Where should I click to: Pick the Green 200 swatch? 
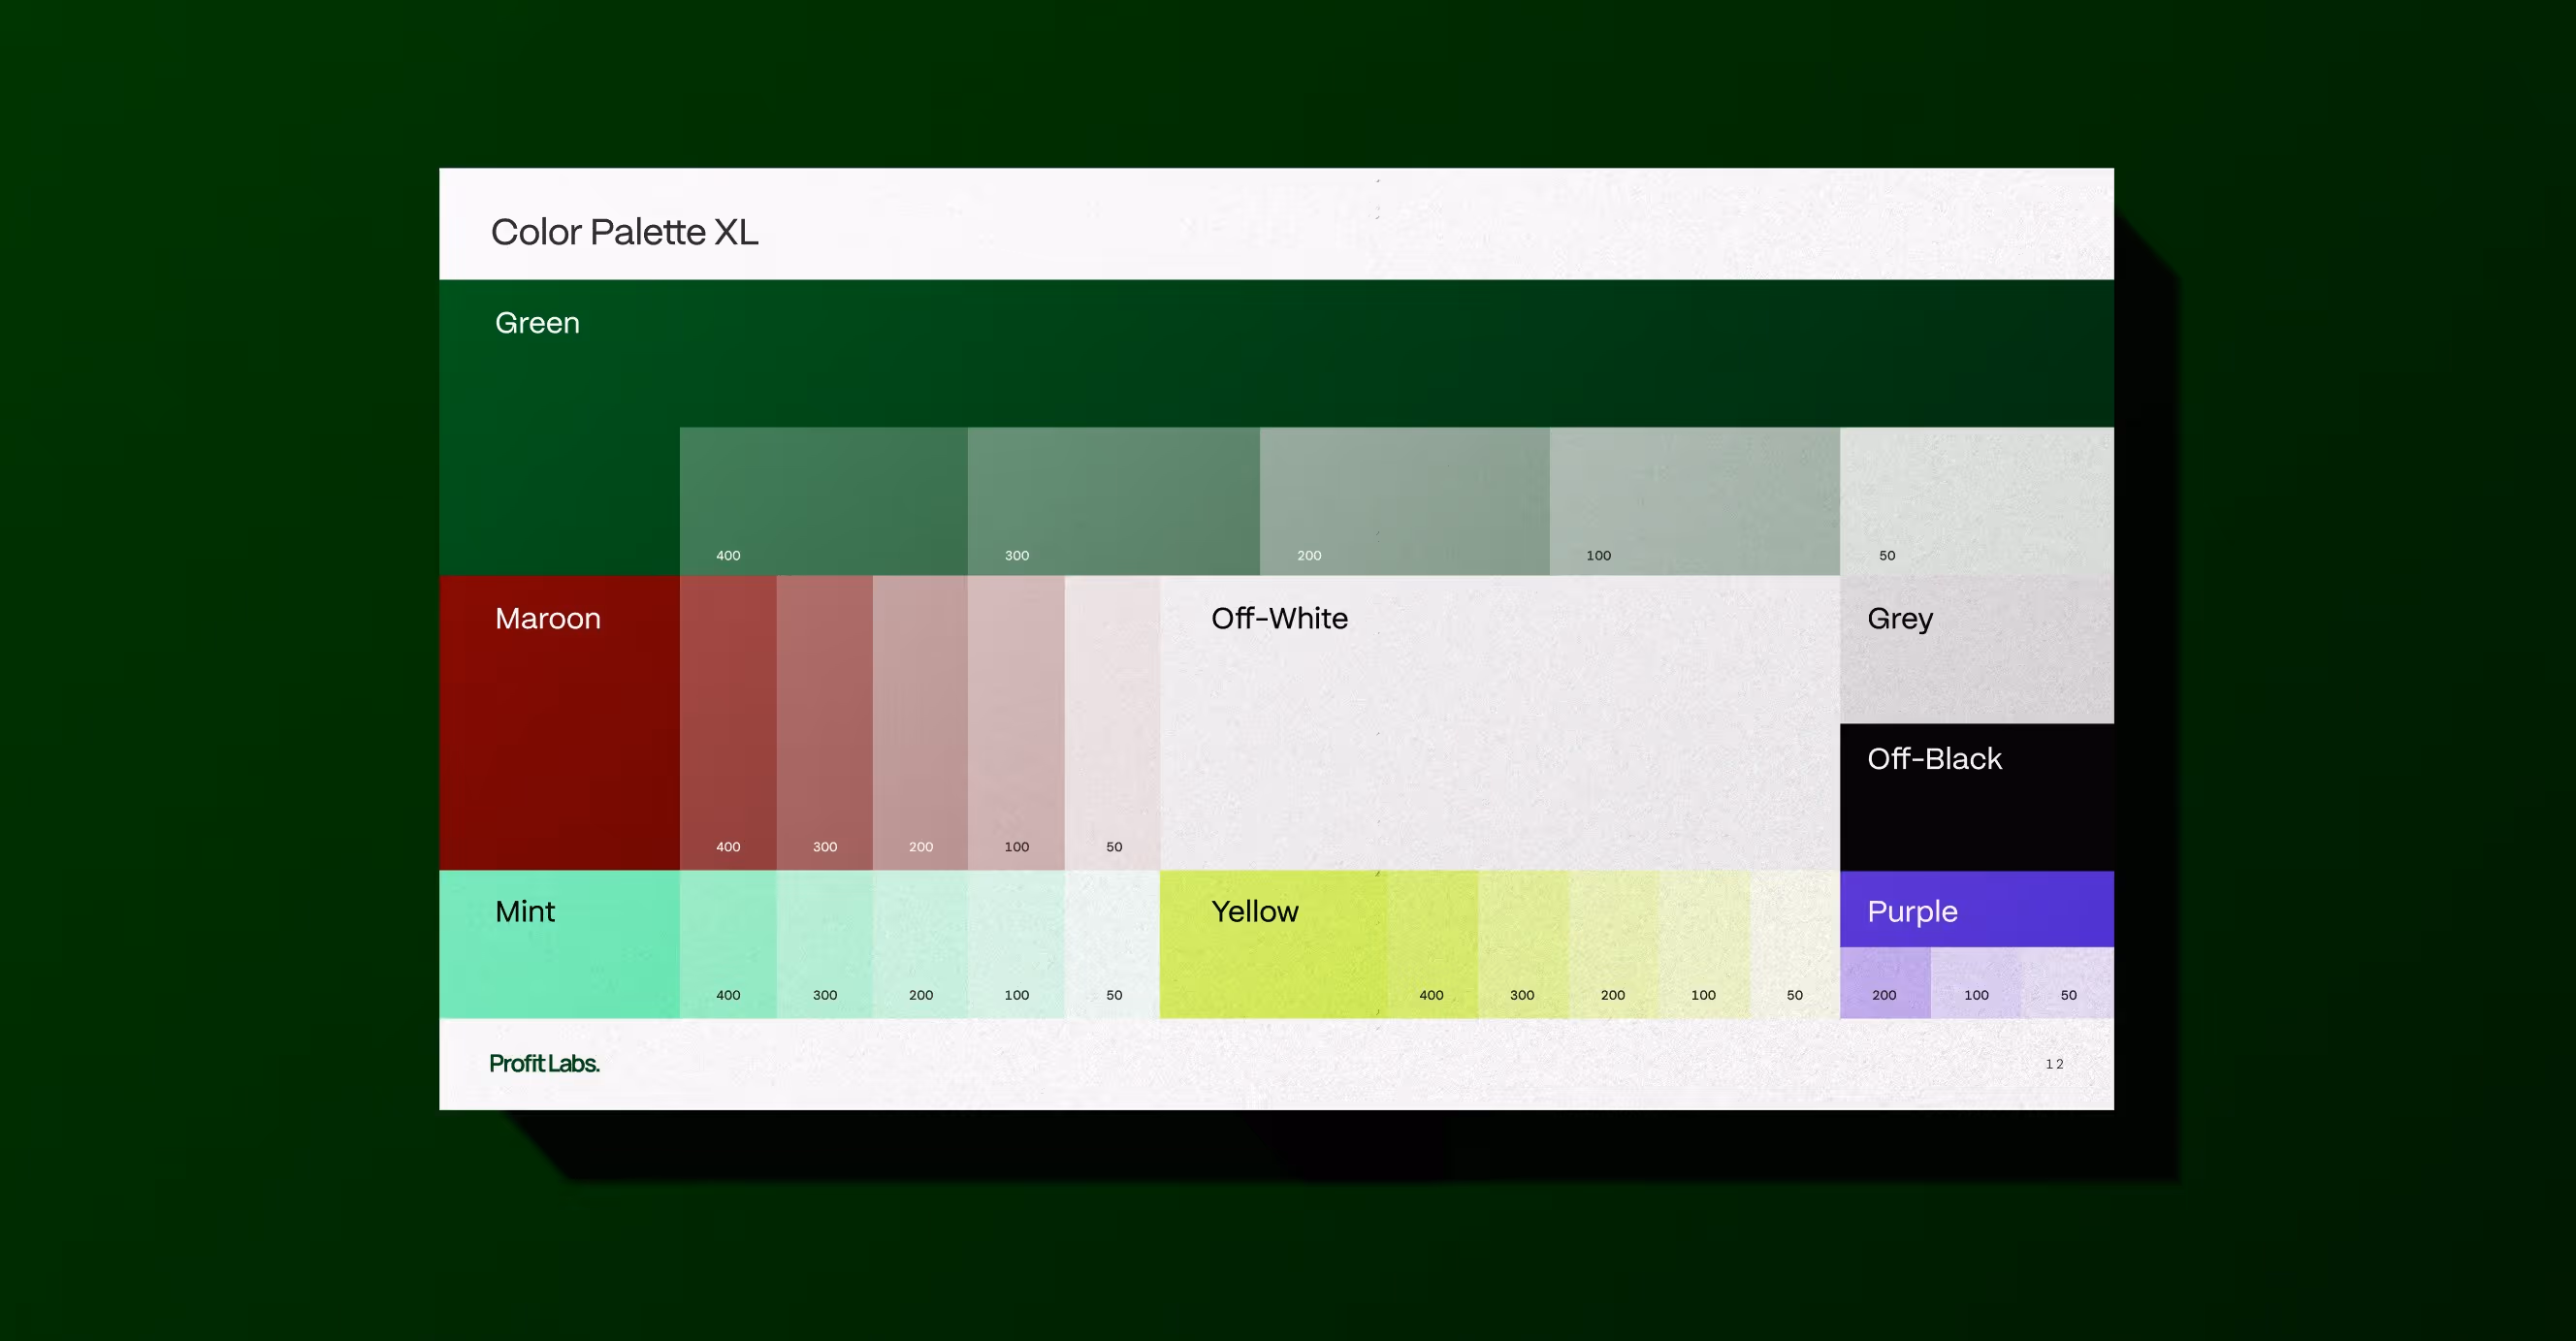[1404, 500]
